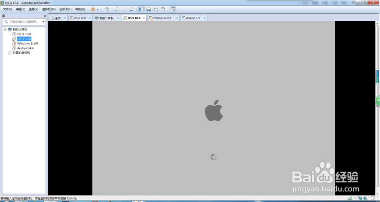Click the hard disk status bar icon
This screenshot has width=380, height=202.
tap(350, 198)
